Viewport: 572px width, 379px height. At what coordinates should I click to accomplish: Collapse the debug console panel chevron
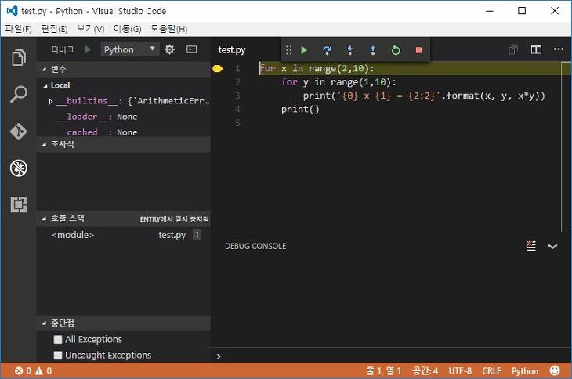coord(552,247)
